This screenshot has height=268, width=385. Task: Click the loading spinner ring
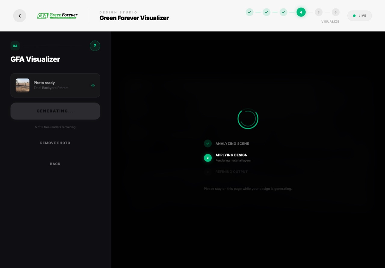(x=248, y=119)
